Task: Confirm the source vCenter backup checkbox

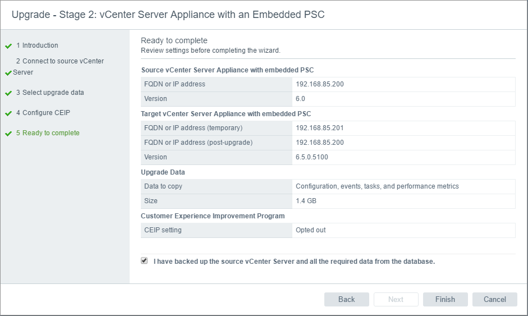Action: (x=144, y=261)
